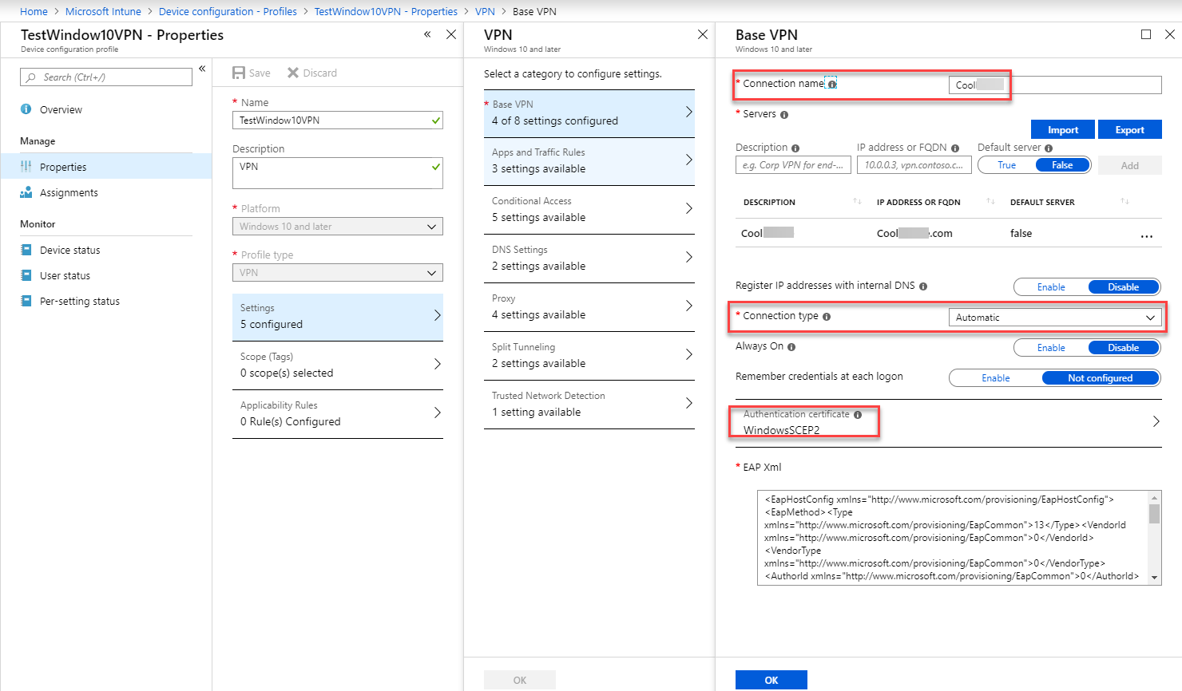Expand Settings 5 configured
Viewport: 1182px width, 691px height.
[337, 317]
